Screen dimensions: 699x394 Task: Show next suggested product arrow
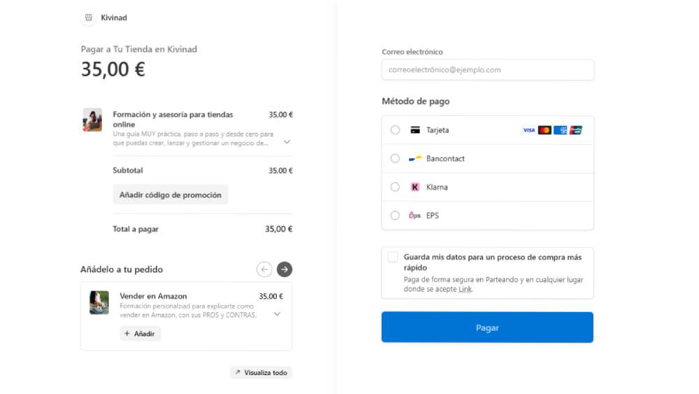tap(284, 269)
